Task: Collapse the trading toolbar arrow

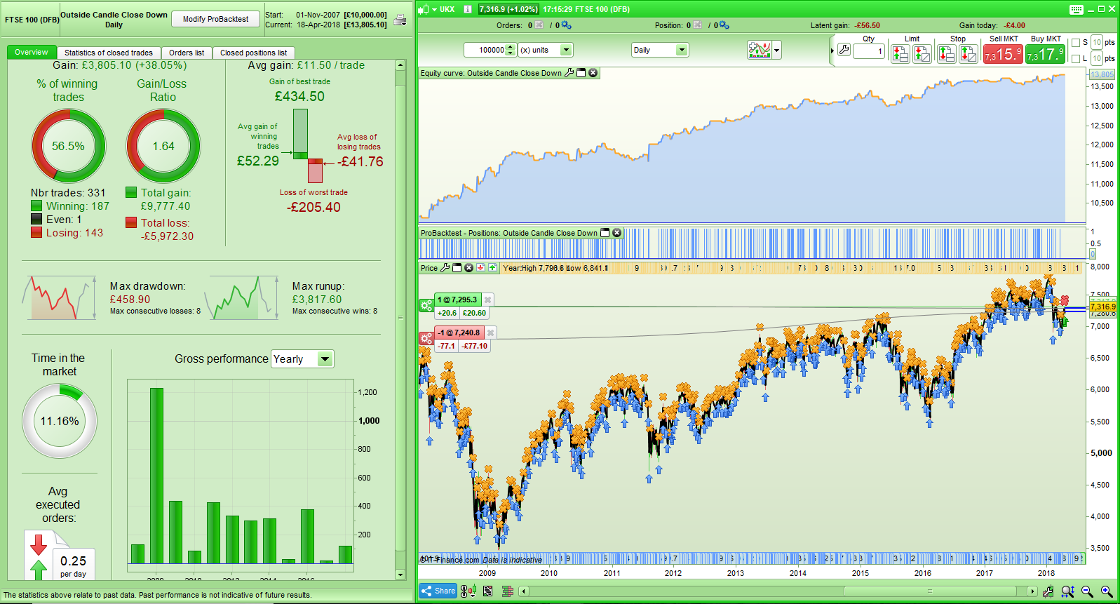Action: [832, 51]
